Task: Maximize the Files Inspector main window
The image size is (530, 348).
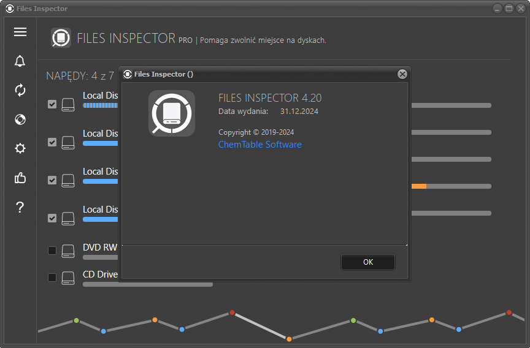Action: click(x=509, y=9)
